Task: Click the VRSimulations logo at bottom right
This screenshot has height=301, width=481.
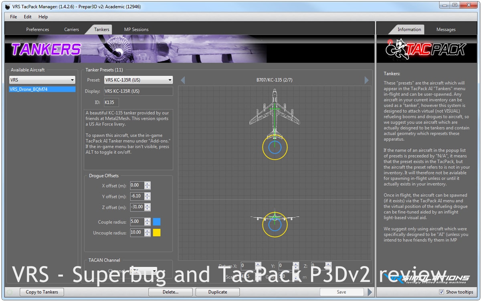Action: (427, 278)
